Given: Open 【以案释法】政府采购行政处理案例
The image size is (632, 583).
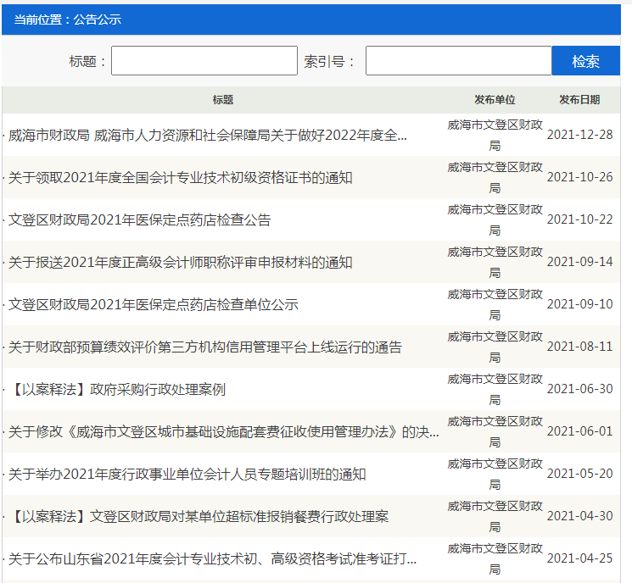Looking at the screenshot, I should [119, 390].
